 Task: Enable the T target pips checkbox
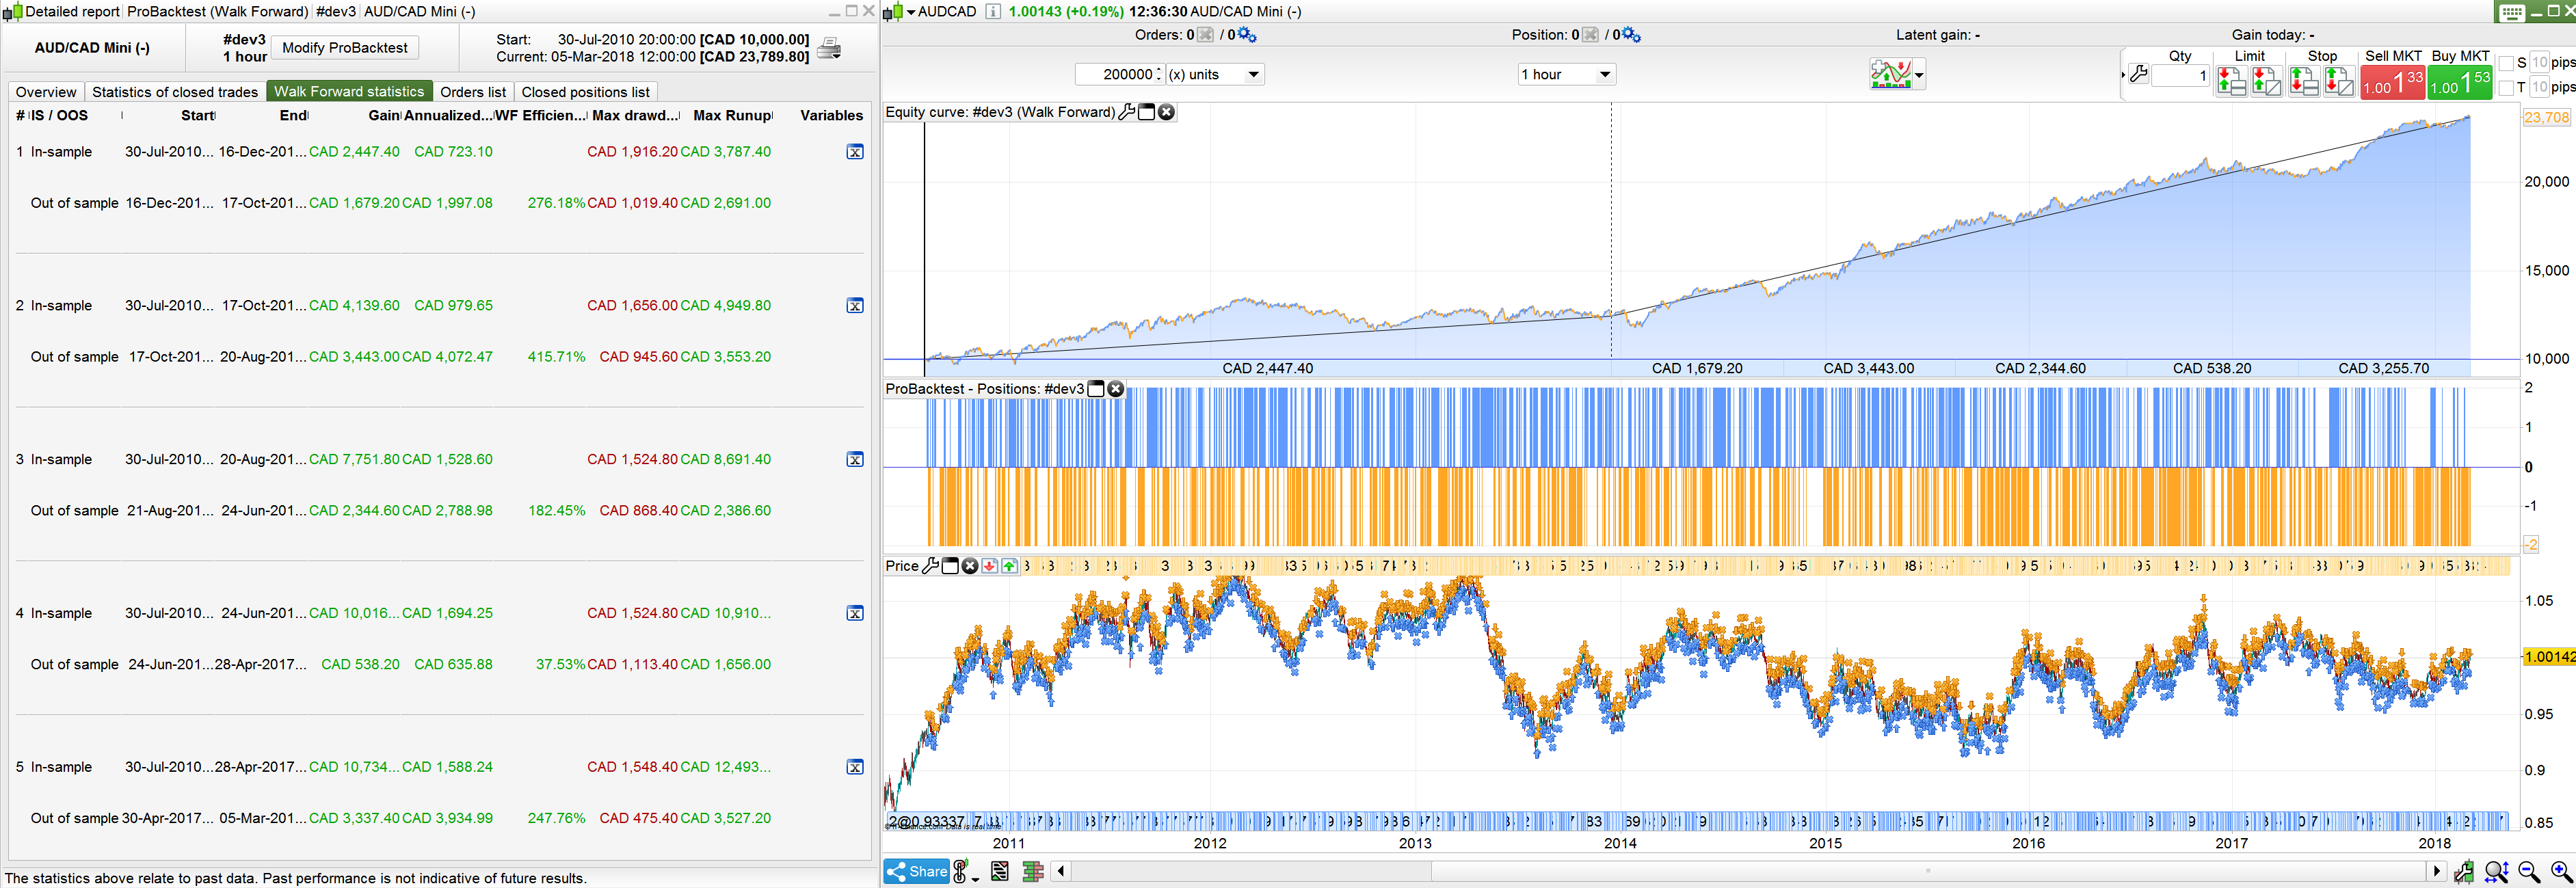click(x=2506, y=88)
